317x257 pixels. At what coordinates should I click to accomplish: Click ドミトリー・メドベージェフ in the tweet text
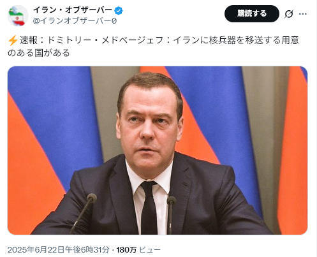(x=105, y=40)
